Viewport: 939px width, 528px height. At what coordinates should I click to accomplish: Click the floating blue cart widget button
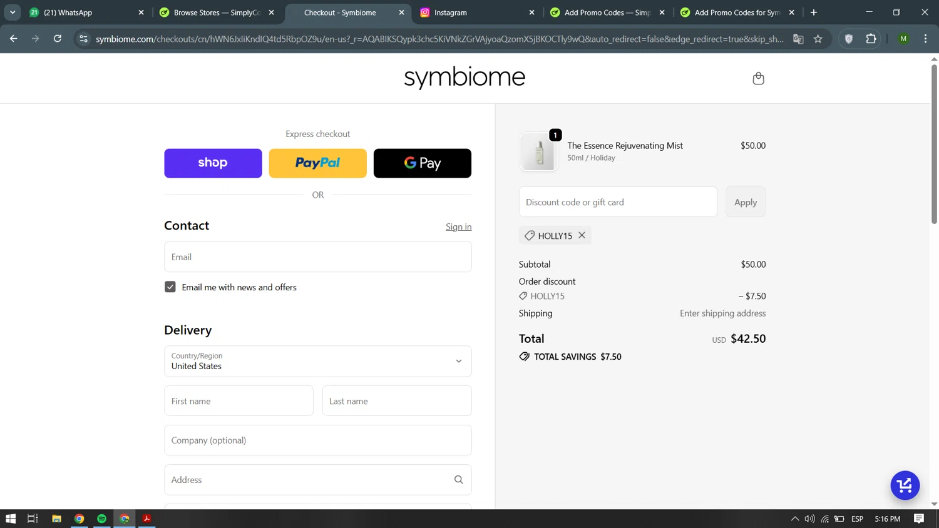905,485
